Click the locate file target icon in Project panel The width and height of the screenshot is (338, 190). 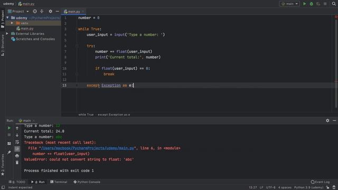35,11
